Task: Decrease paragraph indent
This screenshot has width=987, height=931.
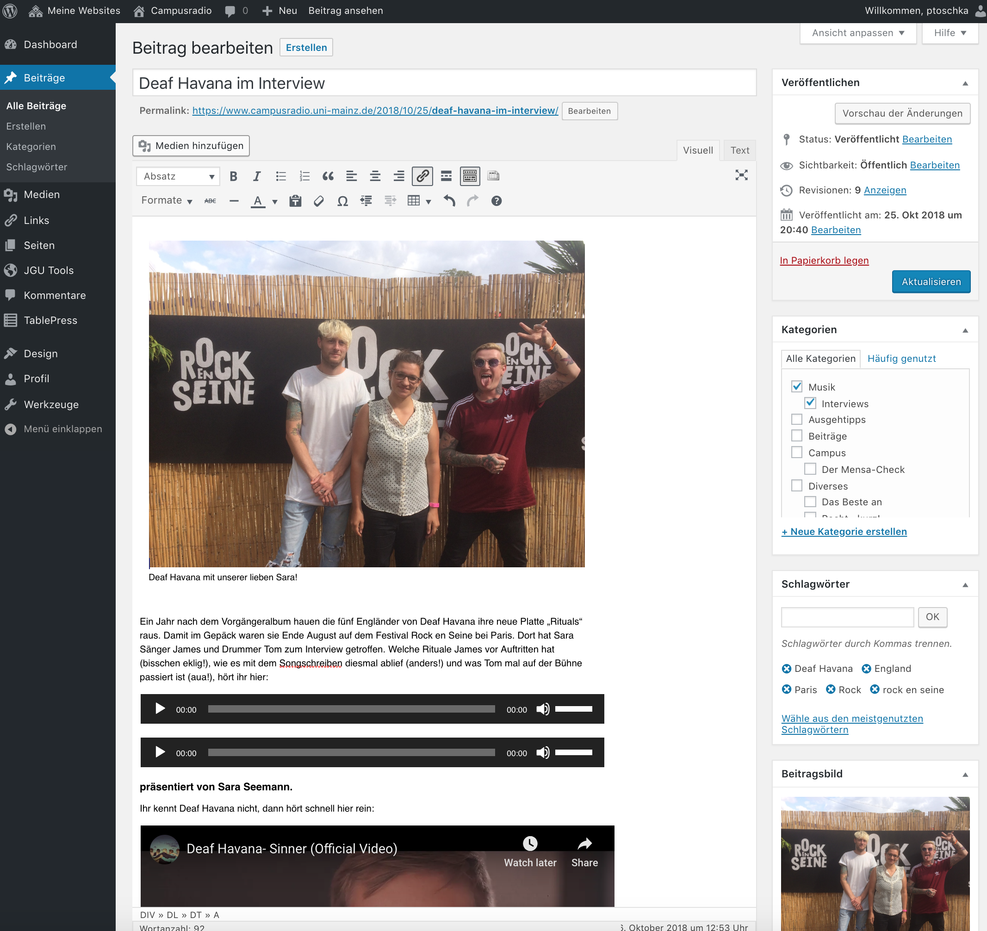Action: point(366,201)
